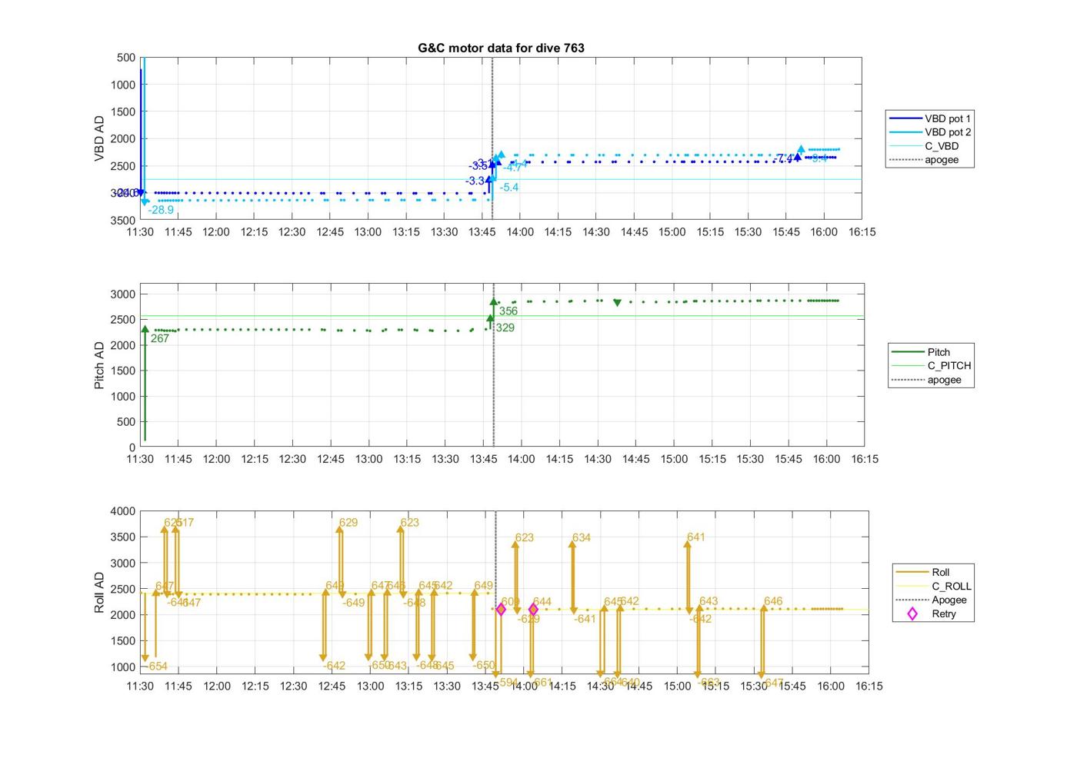
Task: Select the 'VBD pot 1' legend entry
Action: point(930,118)
